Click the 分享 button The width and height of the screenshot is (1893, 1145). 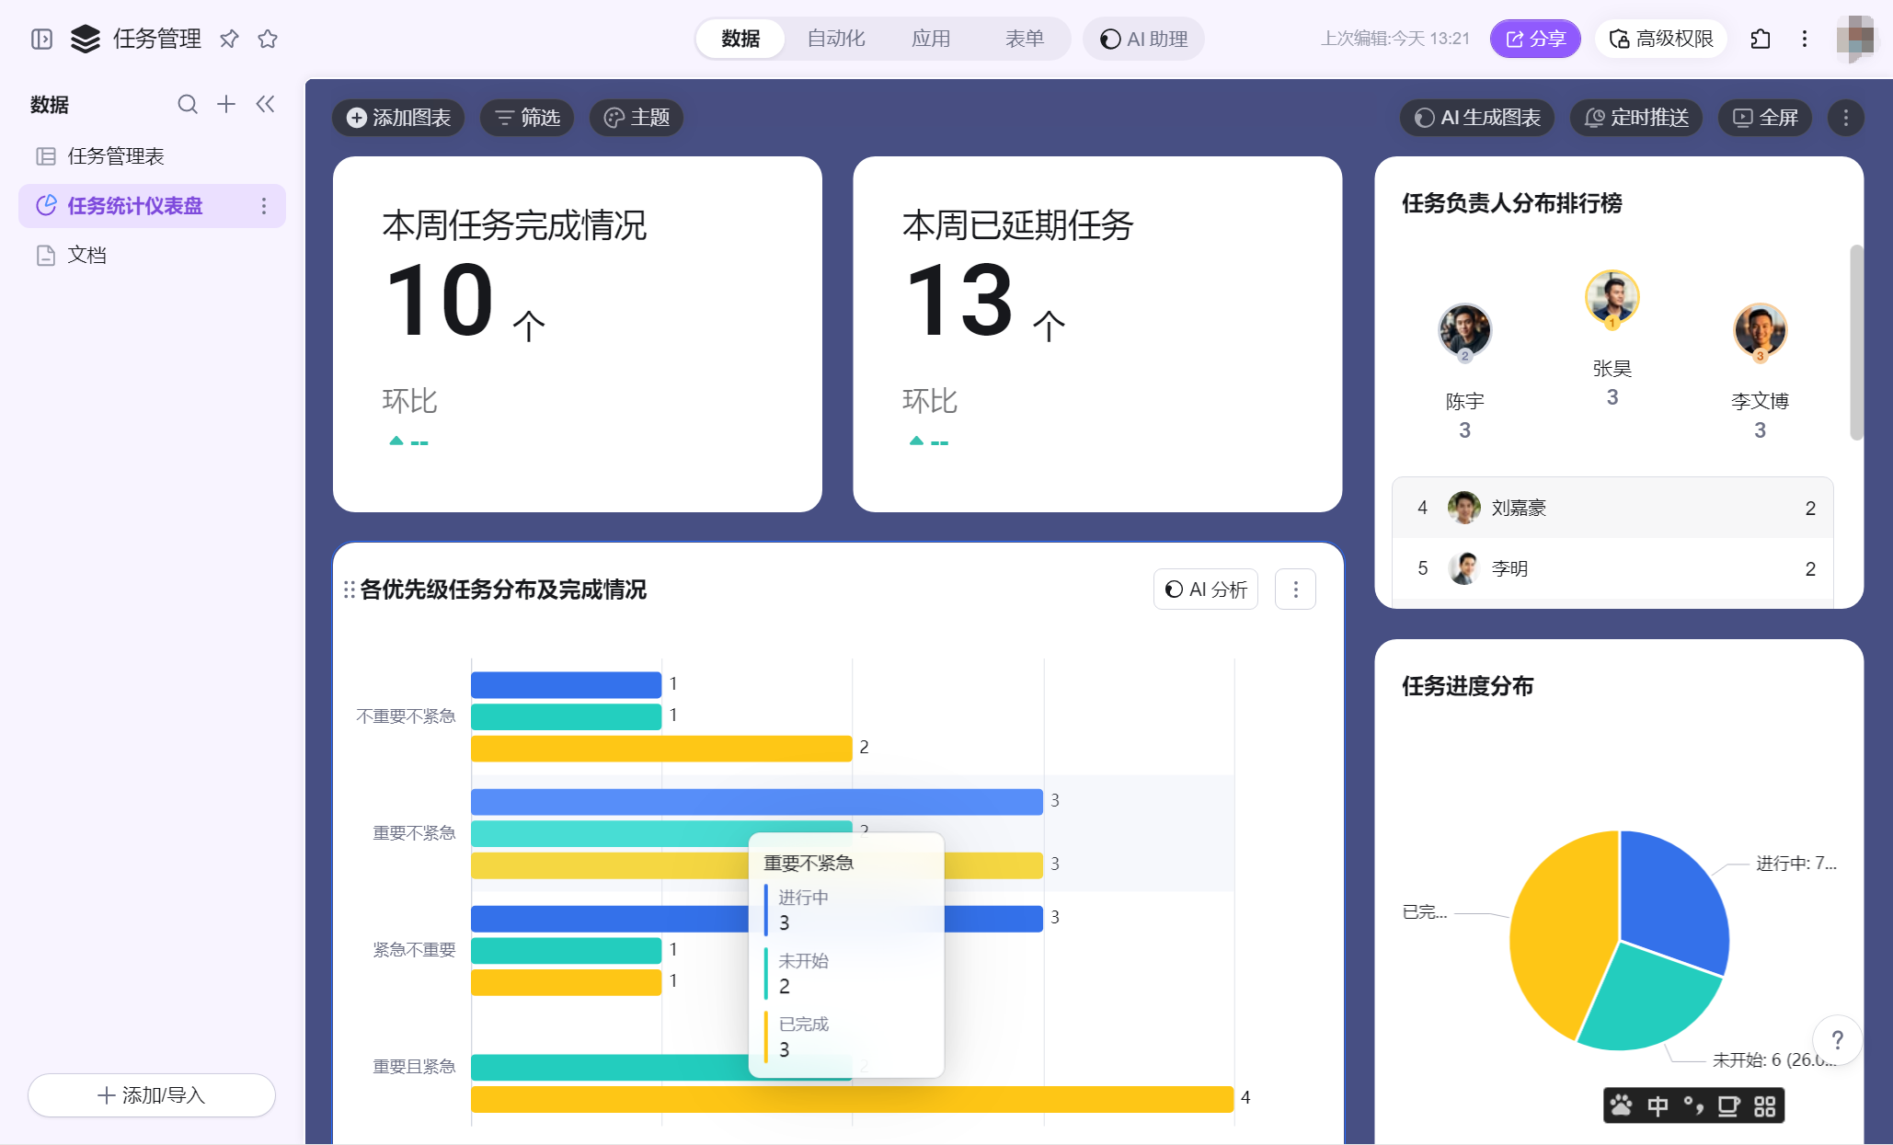(1534, 39)
